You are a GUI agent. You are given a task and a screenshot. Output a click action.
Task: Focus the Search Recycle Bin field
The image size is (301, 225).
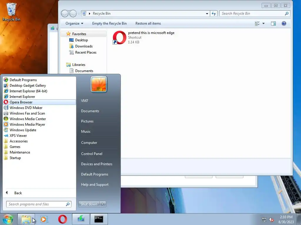[x=255, y=13]
